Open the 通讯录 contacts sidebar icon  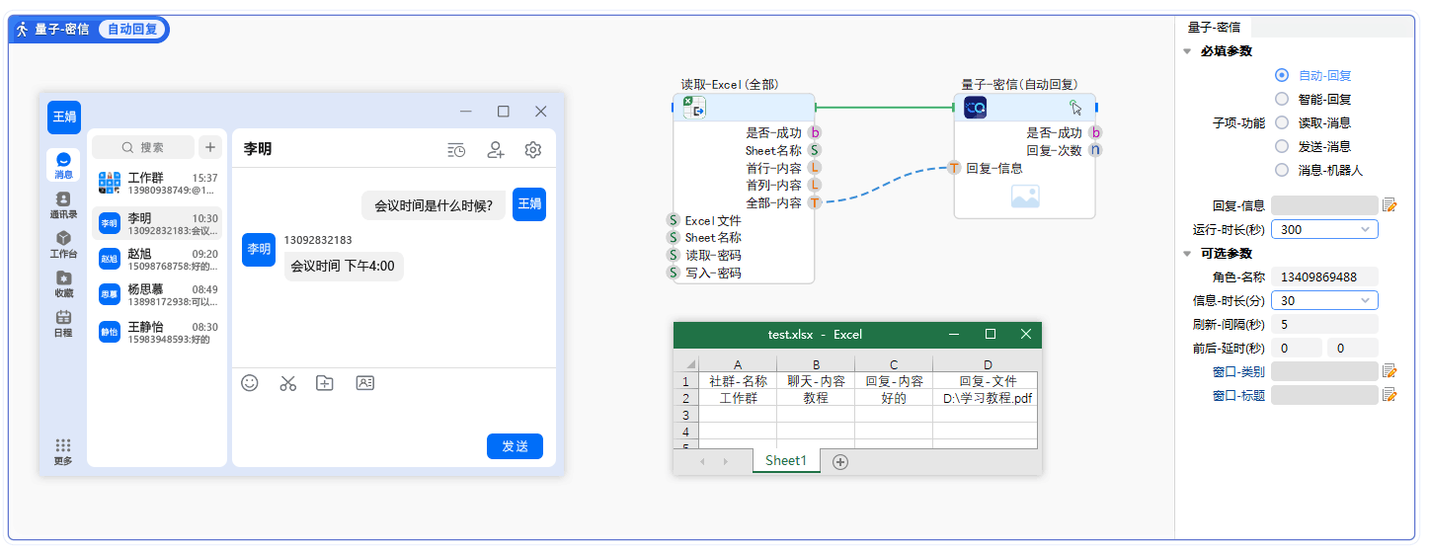pos(63,204)
